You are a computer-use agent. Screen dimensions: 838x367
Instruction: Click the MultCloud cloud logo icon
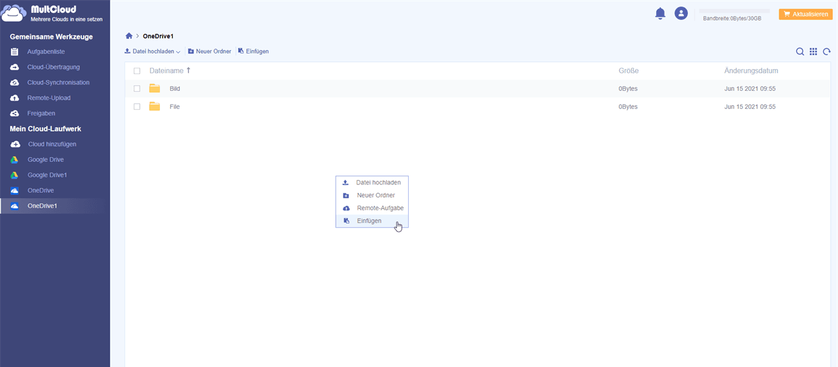14,13
